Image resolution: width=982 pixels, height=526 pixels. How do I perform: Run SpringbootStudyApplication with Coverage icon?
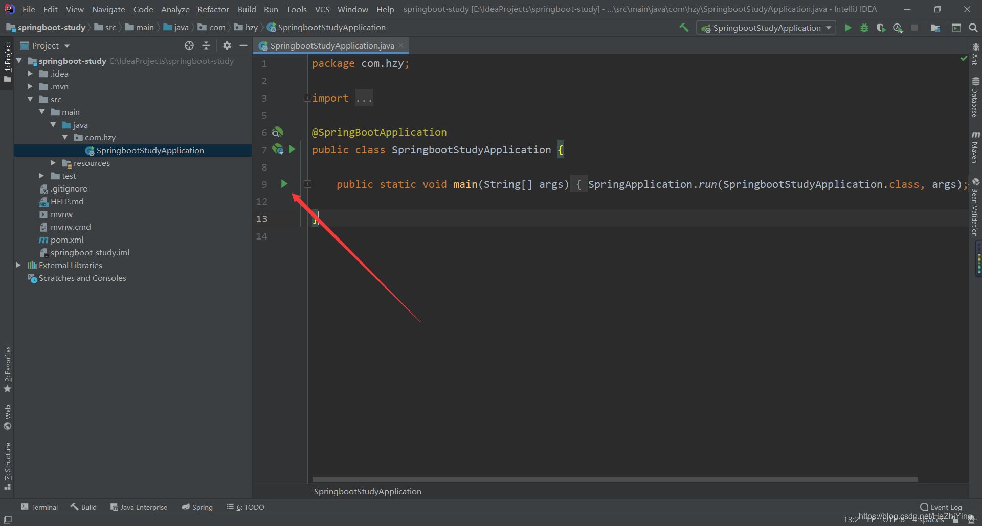click(x=881, y=28)
